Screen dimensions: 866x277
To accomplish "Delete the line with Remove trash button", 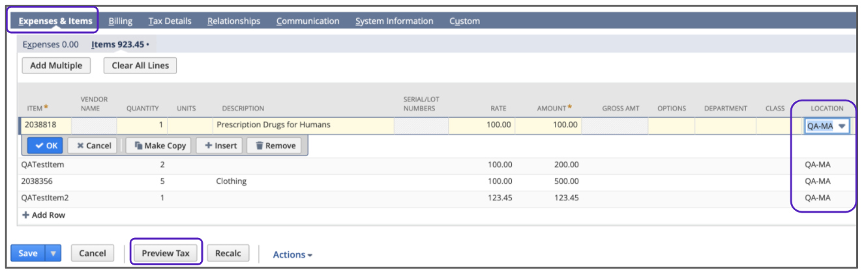I will coord(275,146).
